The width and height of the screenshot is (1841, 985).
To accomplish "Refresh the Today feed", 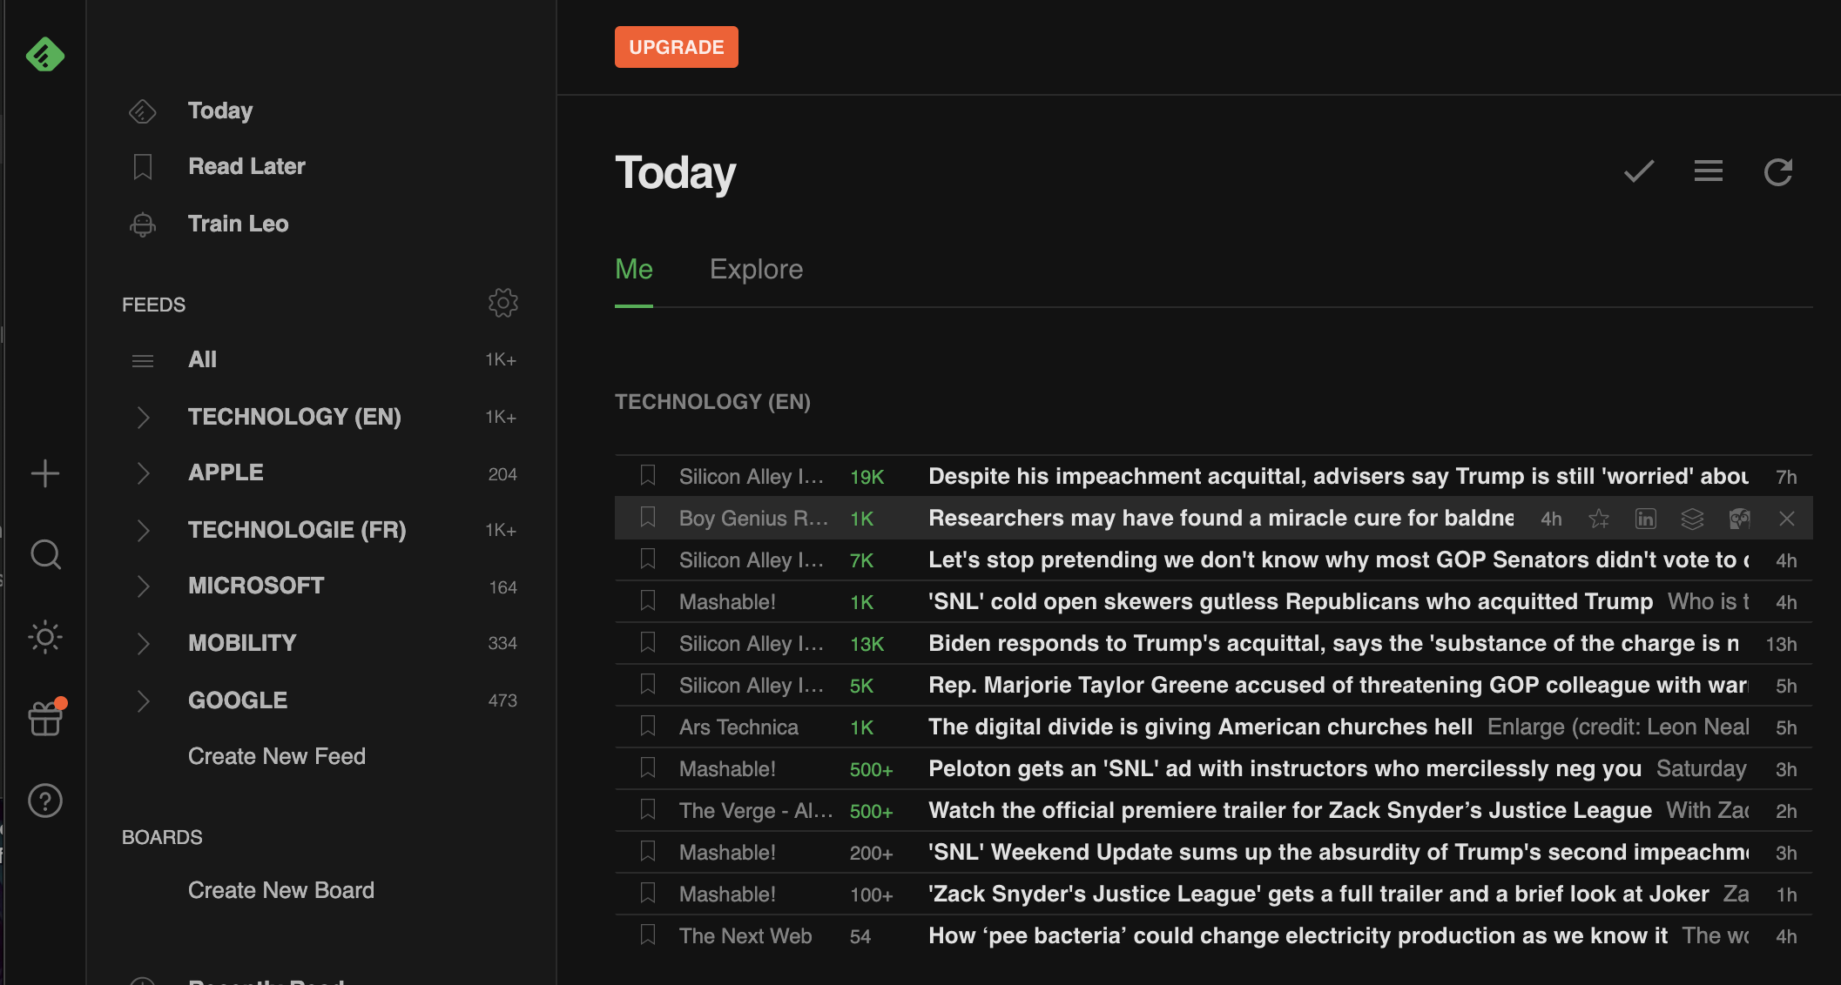I will point(1777,171).
